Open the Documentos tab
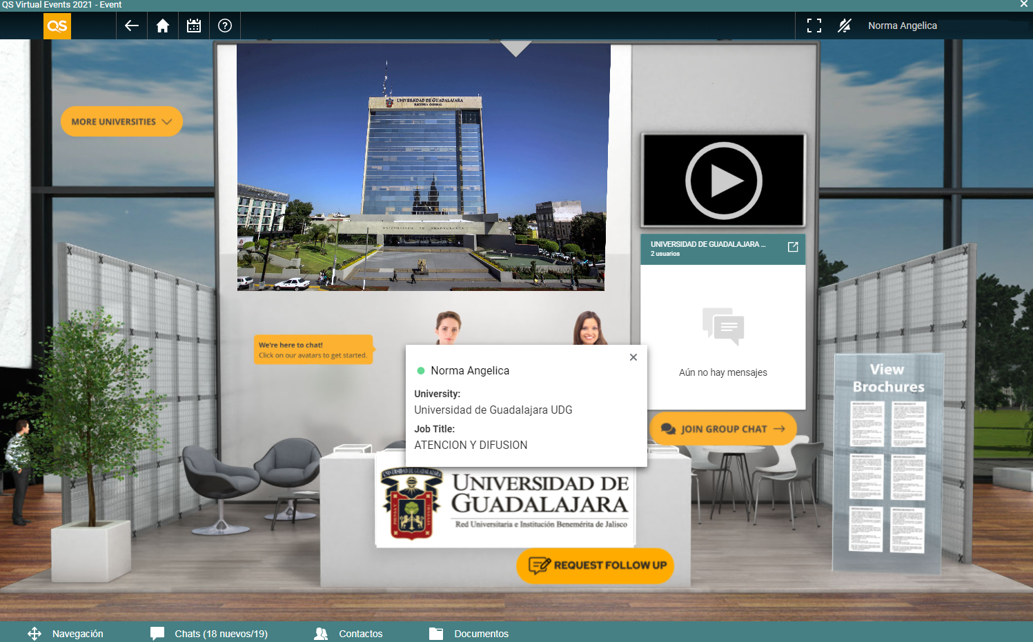1033x642 pixels. pos(469,633)
